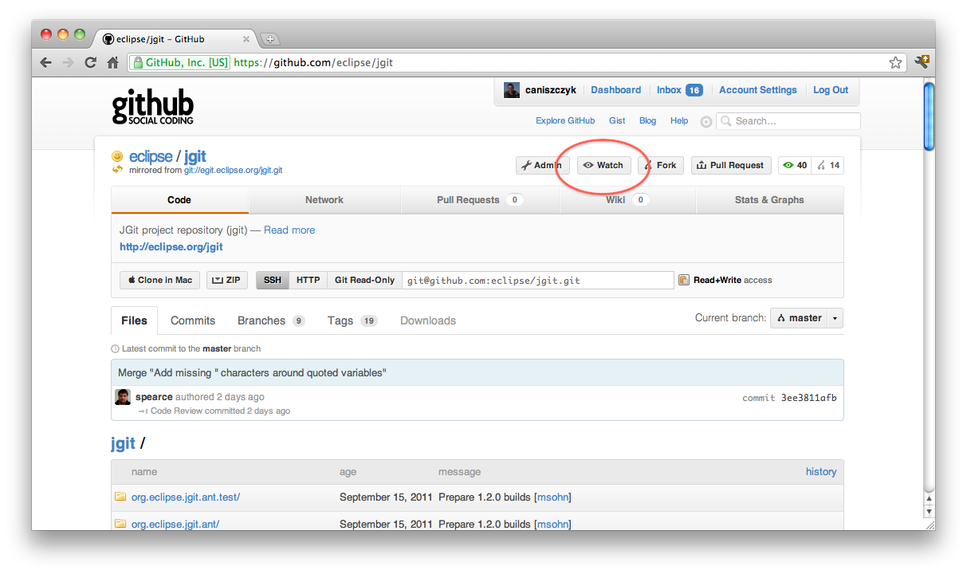Click the clipboard copy URL icon
This screenshot has height=574, width=967.
coord(683,280)
